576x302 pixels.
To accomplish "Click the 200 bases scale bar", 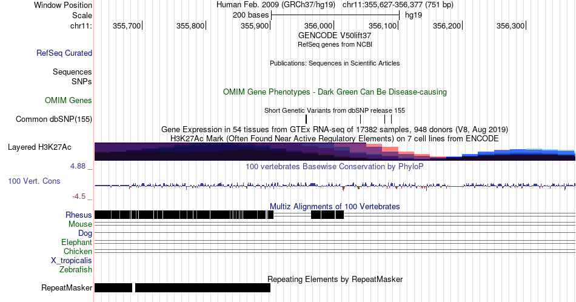I will click(x=335, y=15).
